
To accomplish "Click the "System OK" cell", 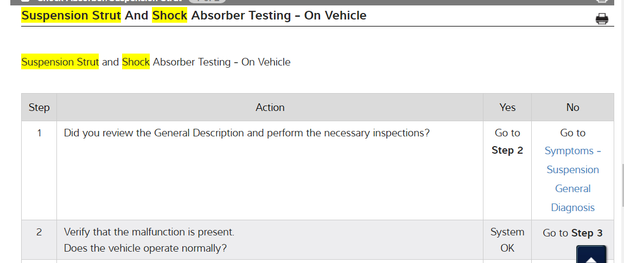I will pos(507,240).
